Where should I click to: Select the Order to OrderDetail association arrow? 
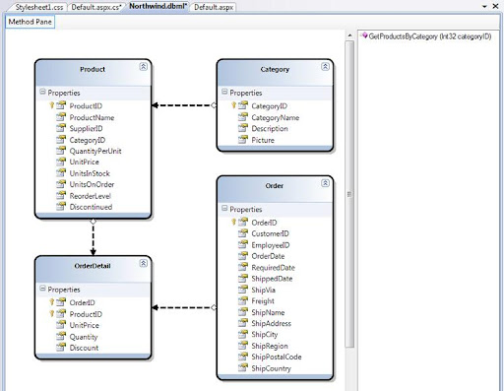pos(184,307)
